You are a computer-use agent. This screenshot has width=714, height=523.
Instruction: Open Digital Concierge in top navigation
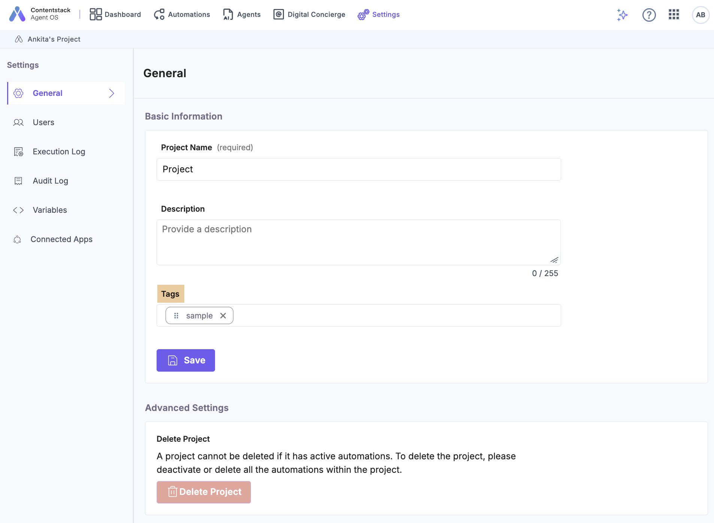(309, 15)
